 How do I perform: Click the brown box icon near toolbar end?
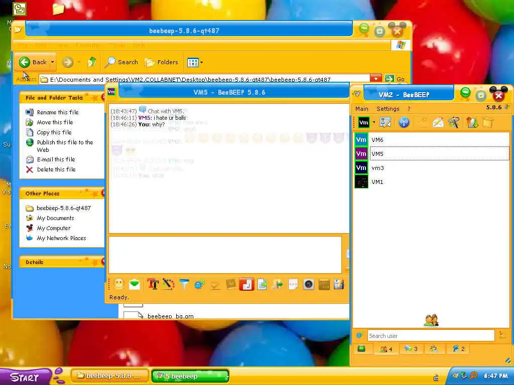[x=324, y=284]
